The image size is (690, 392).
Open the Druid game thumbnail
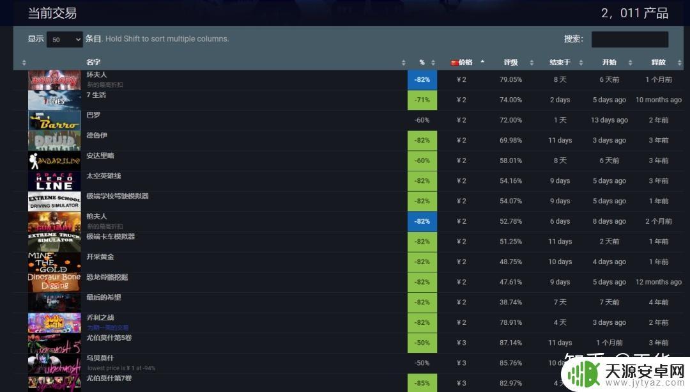pyautogui.click(x=54, y=141)
